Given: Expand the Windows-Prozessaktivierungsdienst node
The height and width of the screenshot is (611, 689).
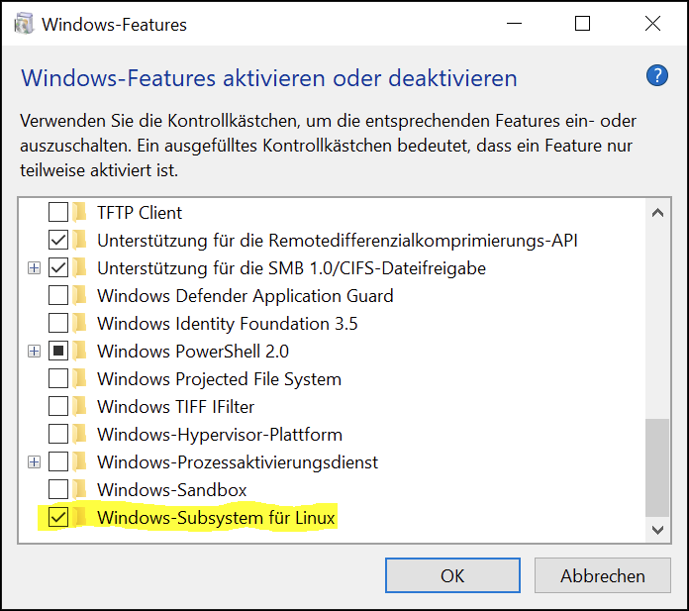Looking at the screenshot, I should [x=35, y=461].
